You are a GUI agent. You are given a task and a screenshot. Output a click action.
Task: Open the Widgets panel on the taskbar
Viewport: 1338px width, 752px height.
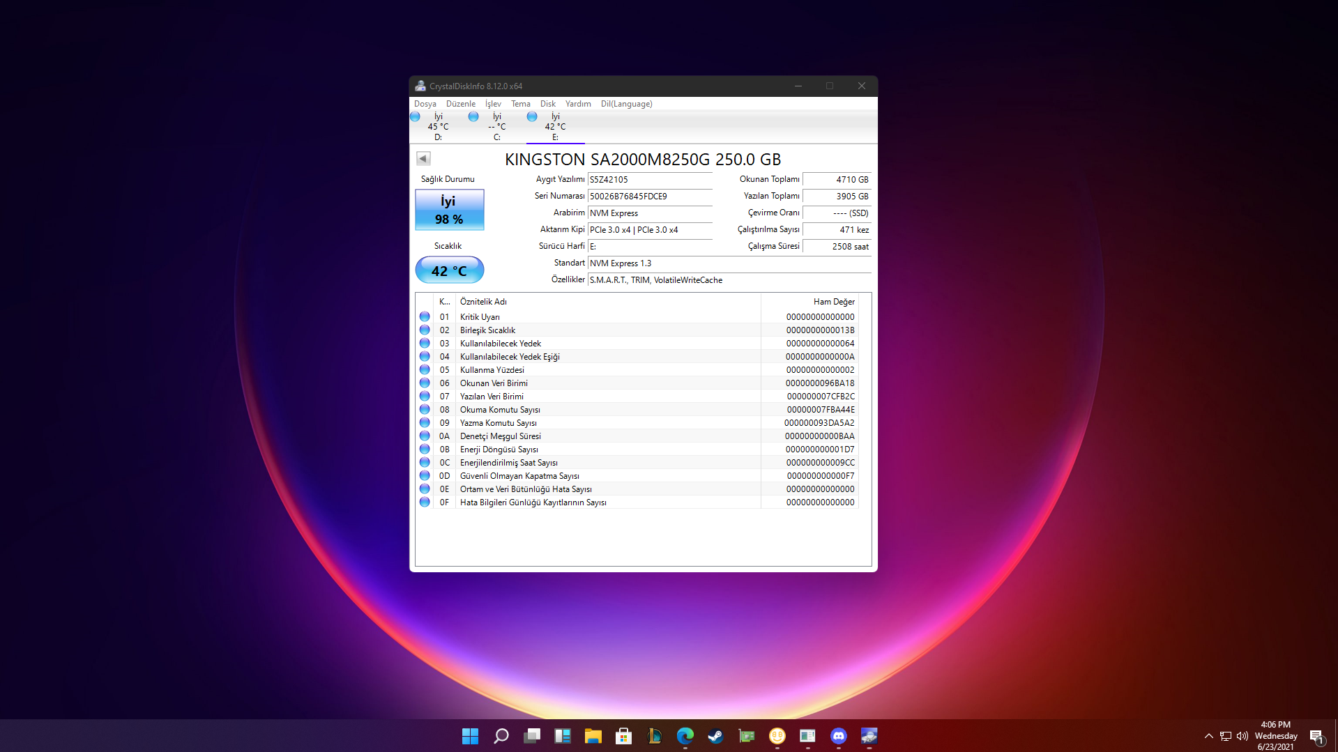pyautogui.click(x=563, y=736)
